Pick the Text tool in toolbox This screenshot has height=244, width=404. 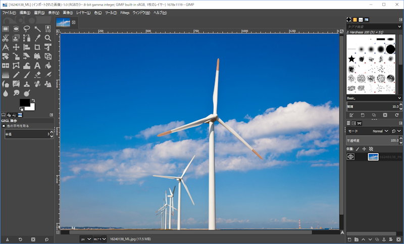tap(37, 66)
